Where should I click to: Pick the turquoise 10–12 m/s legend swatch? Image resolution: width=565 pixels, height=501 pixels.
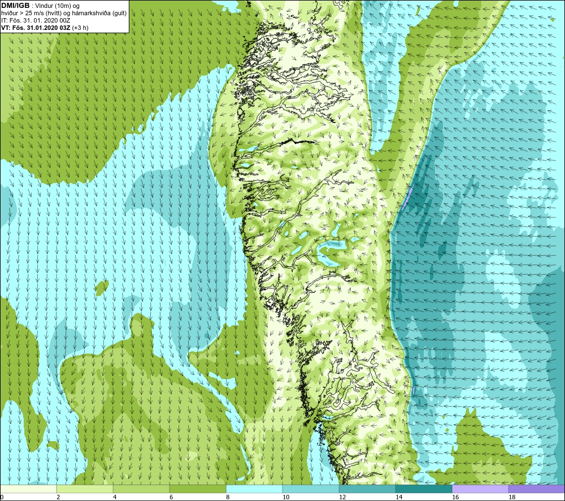coord(311,489)
